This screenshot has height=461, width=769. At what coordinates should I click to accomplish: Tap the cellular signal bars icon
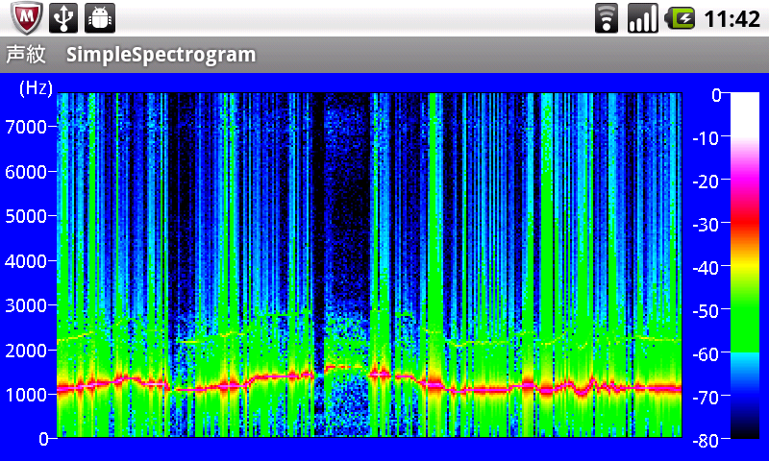[642, 18]
